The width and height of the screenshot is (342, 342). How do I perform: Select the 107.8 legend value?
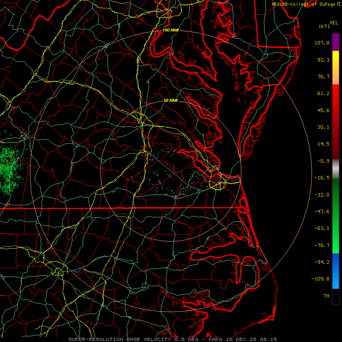click(x=322, y=43)
